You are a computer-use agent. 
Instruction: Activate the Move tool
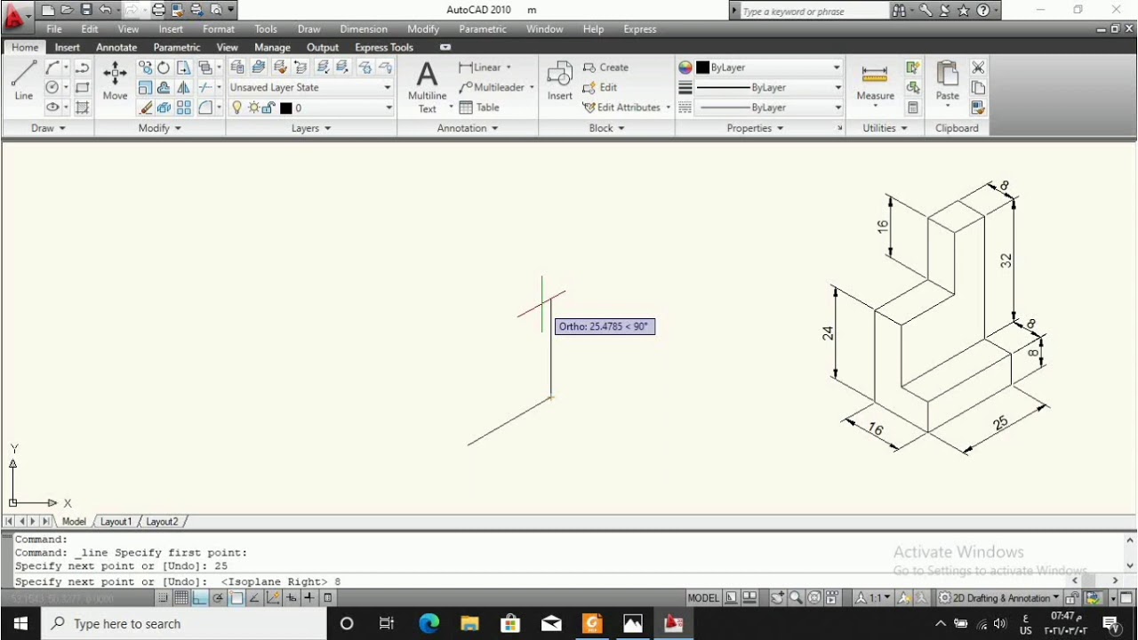(115, 80)
